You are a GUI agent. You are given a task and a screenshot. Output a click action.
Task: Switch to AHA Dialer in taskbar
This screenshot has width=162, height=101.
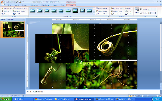[23, 99]
